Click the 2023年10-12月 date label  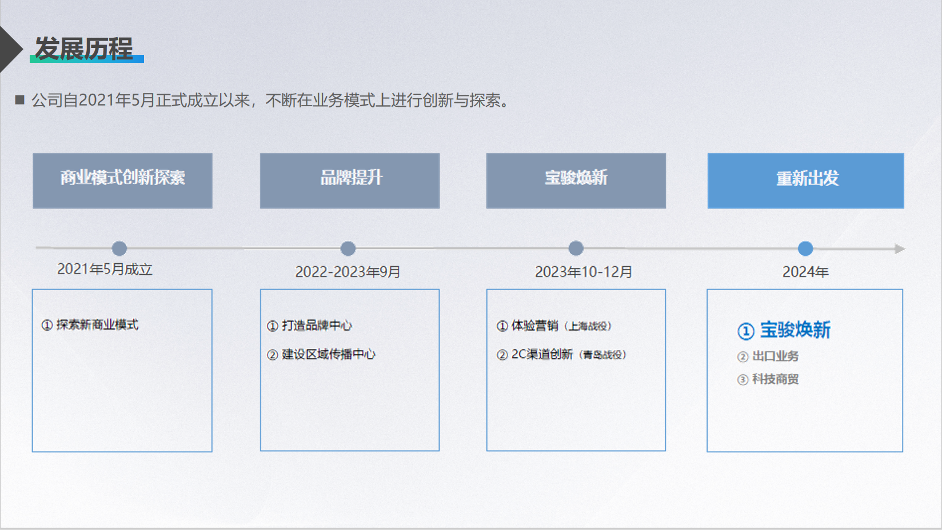click(584, 272)
